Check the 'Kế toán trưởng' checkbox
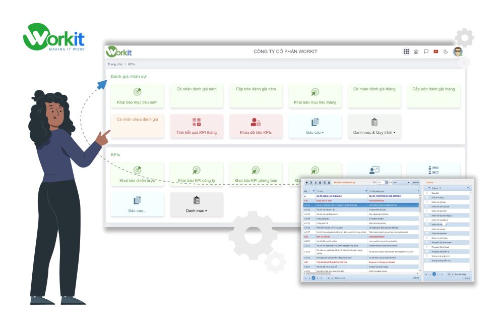504x322 pixels. coord(426,197)
